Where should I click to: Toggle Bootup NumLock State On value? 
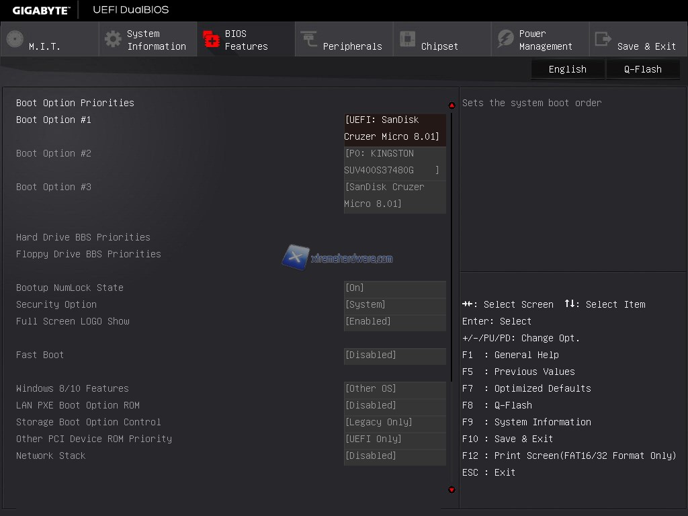(x=394, y=288)
